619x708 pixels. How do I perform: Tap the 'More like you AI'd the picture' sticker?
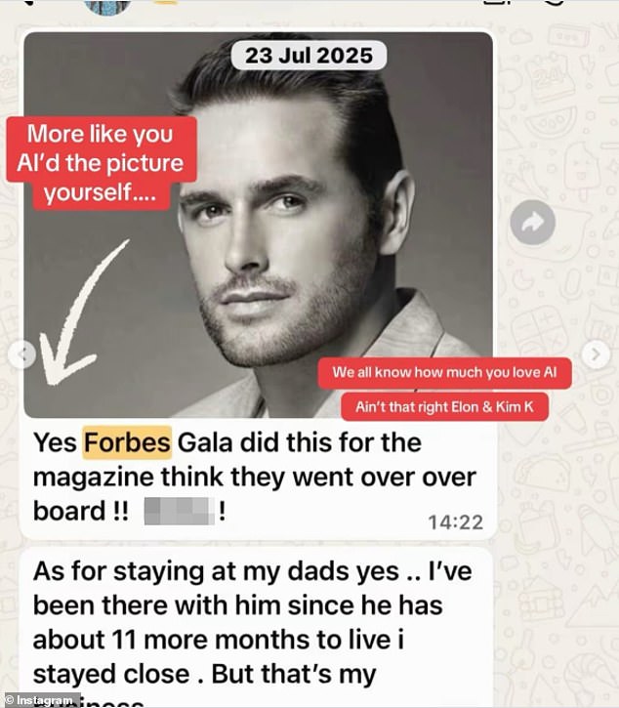102,163
